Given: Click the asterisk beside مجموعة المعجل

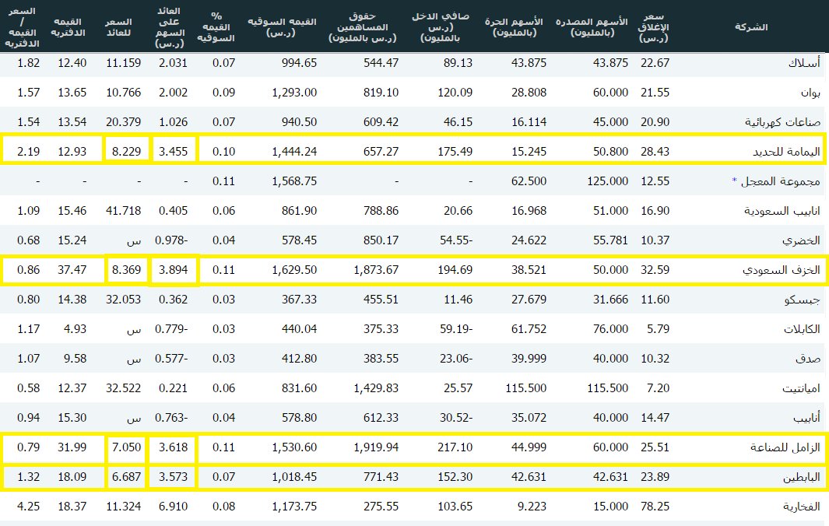Looking at the screenshot, I should 734,181.
